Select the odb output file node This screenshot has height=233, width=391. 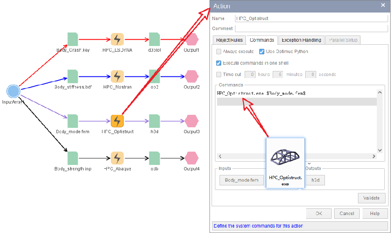point(155,158)
